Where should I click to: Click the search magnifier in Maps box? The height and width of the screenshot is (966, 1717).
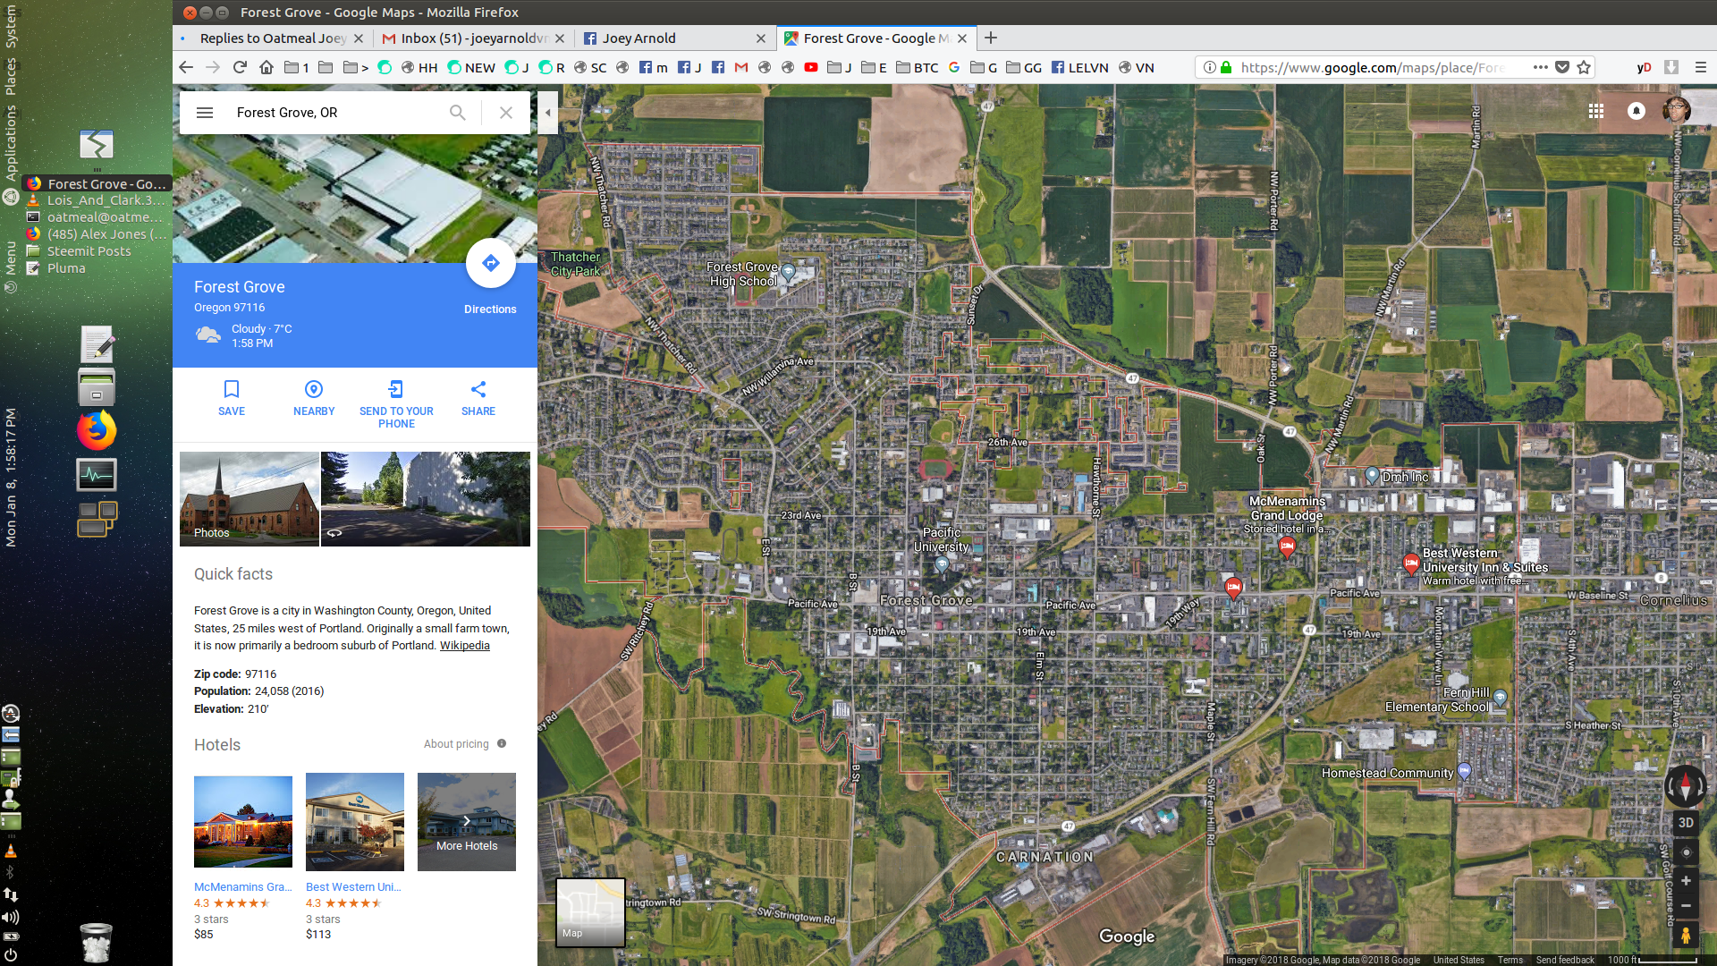pyautogui.click(x=457, y=113)
